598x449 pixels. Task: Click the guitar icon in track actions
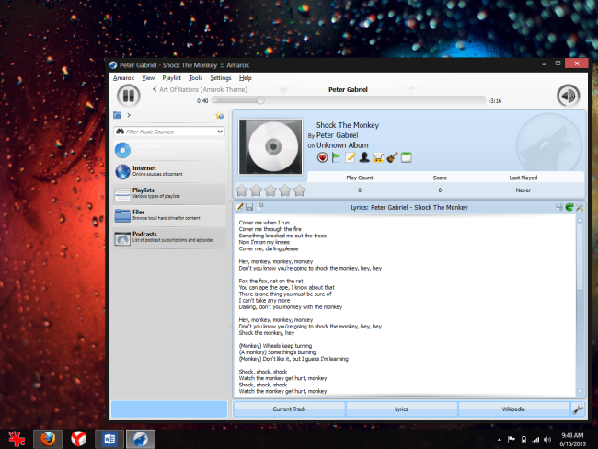pyautogui.click(x=392, y=157)
